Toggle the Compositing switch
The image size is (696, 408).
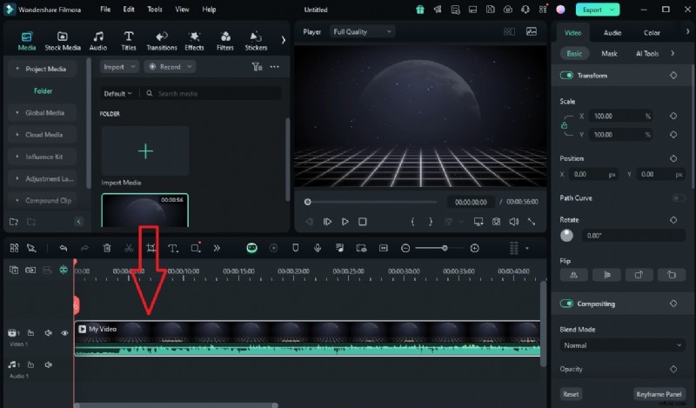566,304
